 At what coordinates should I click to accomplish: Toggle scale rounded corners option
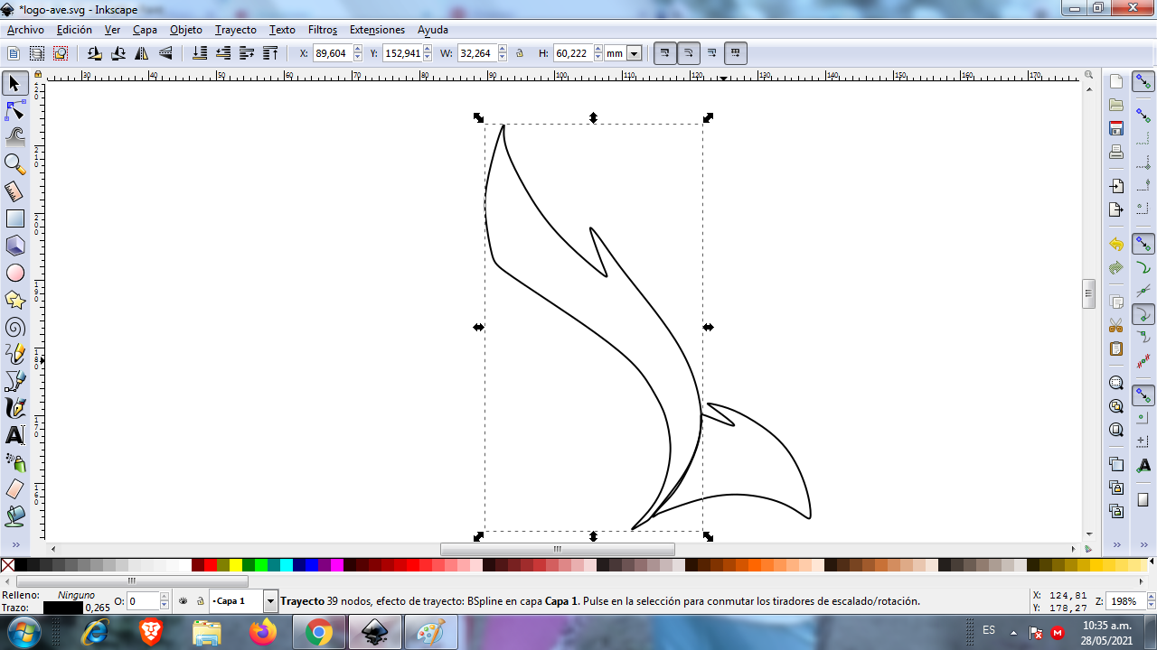coord(689,53)
